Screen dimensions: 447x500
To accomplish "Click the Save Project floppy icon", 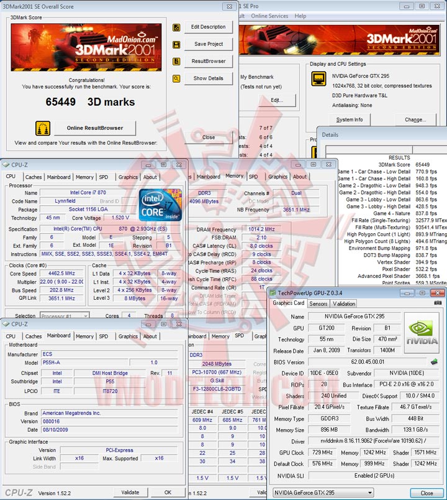I will pos(176,44).
